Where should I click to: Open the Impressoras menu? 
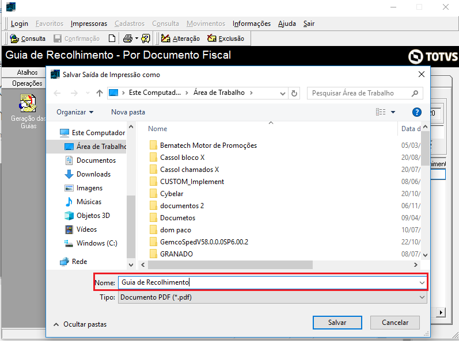click(x=89, y=24)
